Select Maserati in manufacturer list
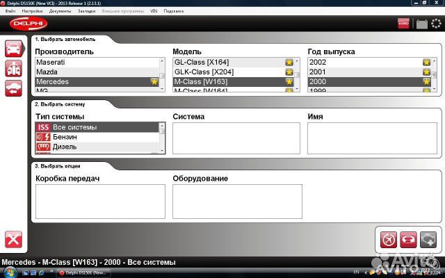This screenshot has height=278, width=445. [97, 62]
